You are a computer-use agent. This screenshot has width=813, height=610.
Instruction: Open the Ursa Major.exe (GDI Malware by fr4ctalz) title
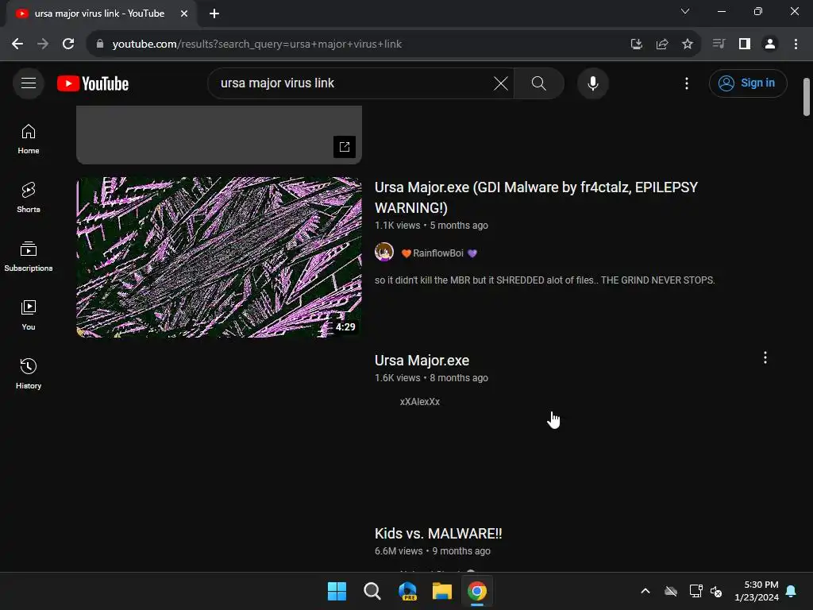click(x=536, y=197)
